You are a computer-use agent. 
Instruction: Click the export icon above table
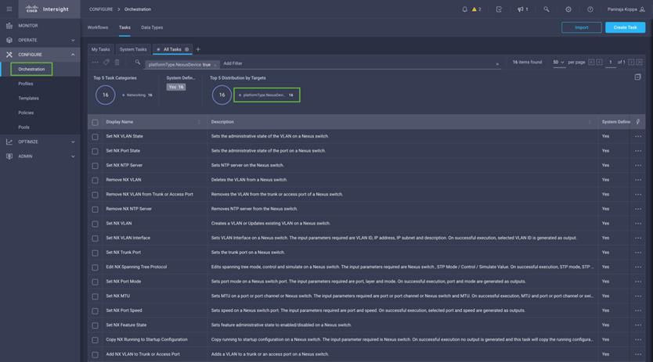coord(637,77)
